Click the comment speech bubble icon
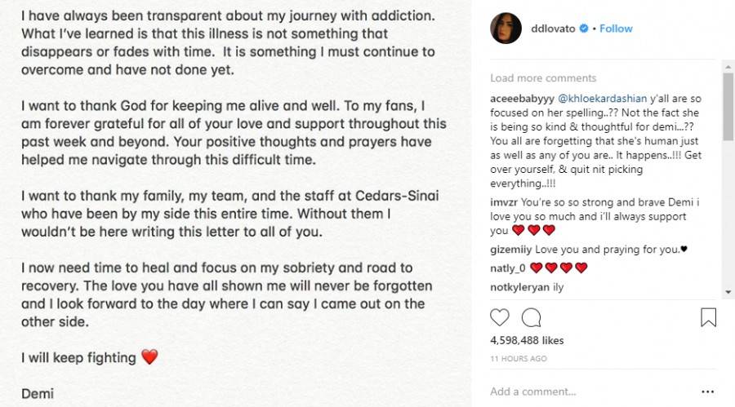 coord(531,317)
